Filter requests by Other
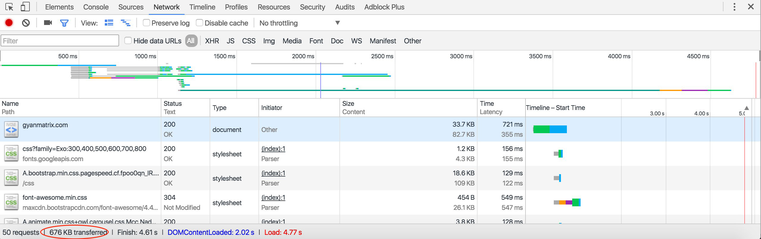Viewport: 761px width, 239px height. [x=412, y=41]
